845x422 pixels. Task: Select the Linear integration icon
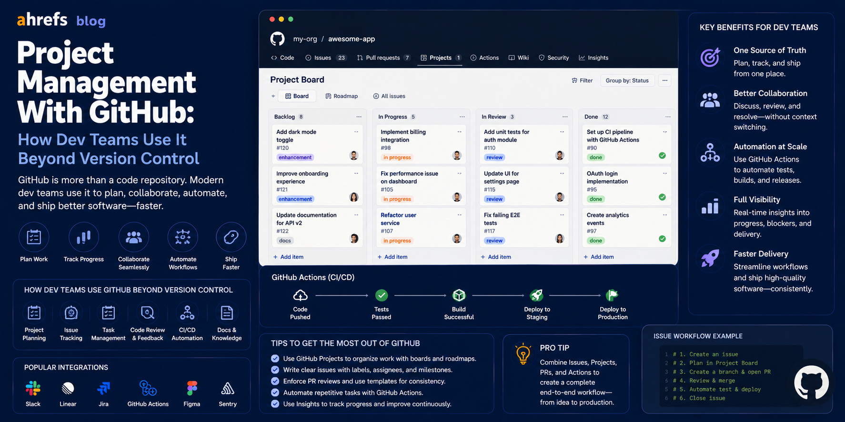[x=68, y=389]
